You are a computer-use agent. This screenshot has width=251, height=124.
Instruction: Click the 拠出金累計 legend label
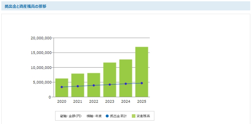click(118, 116)
